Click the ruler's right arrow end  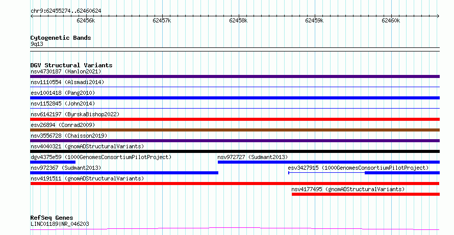[438, 16]
